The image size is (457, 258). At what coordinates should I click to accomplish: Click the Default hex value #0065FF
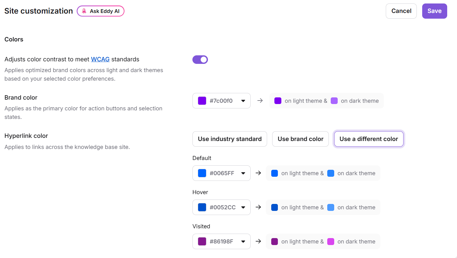[222, 173]
